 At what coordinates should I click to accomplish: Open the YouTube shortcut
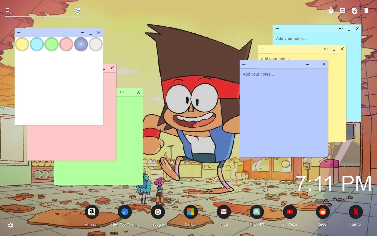pyautogui.click(x=290, y=212)
